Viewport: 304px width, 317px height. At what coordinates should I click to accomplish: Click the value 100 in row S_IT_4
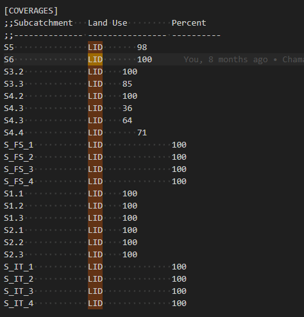[179, 304]
